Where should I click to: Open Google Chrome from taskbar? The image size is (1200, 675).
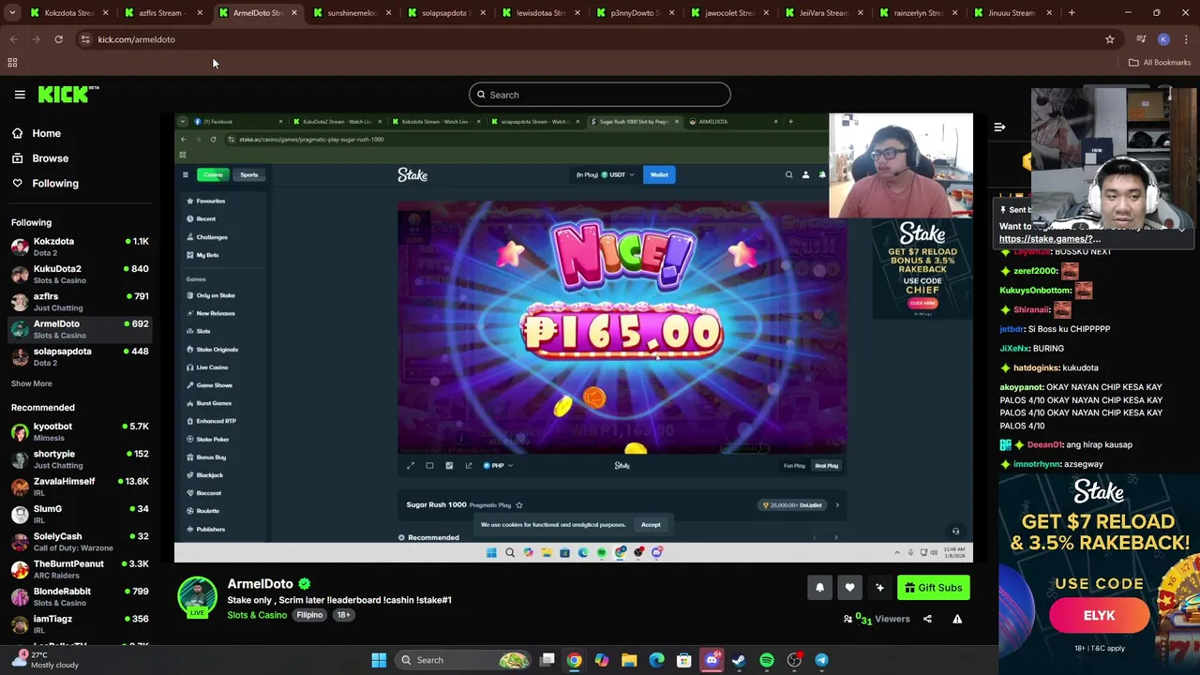click(x=574, y=660)
